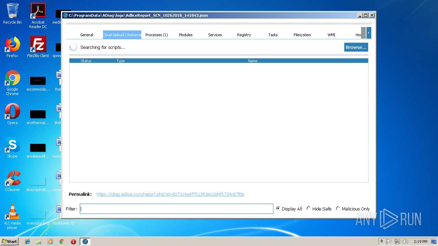Maximize the AdliceReport window

point(366,15)
